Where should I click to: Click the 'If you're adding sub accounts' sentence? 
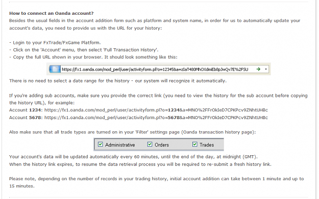pos(158,99)
